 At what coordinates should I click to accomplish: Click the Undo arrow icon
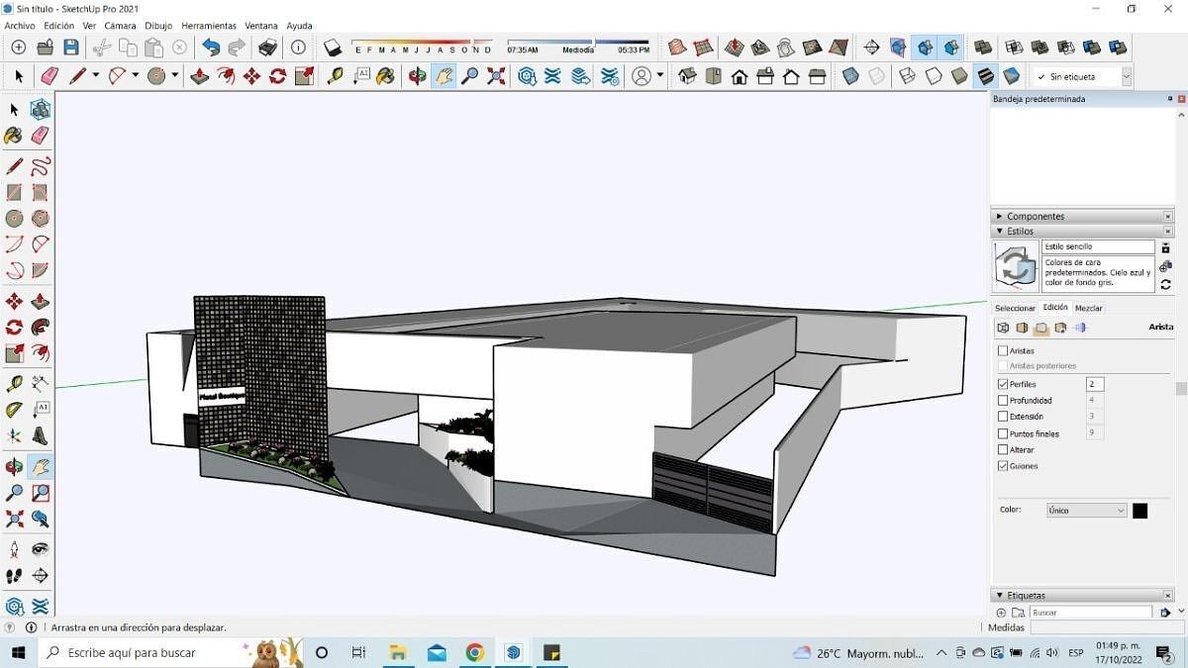pyautogui.click(x=211, y=47)
